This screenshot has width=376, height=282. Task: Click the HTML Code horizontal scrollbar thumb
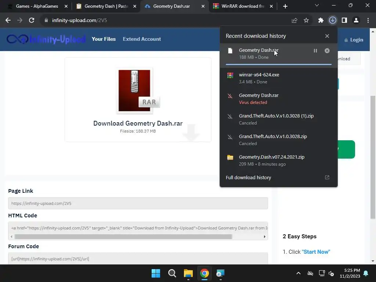(x=123, y=237)
